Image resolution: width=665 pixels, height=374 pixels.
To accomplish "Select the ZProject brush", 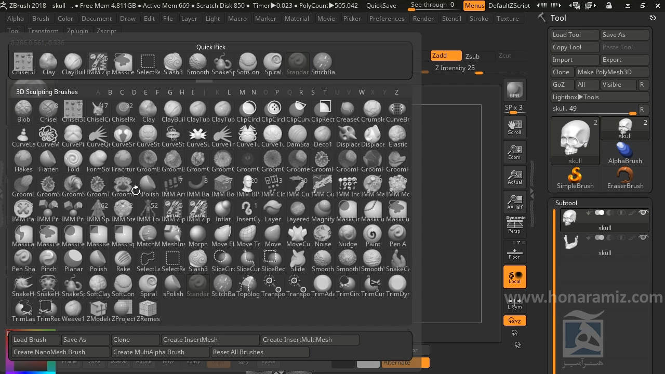I will click(x=123, y=311).
